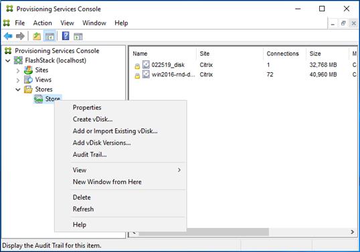
Task: Open the Window menu
Action: [94, 23]
